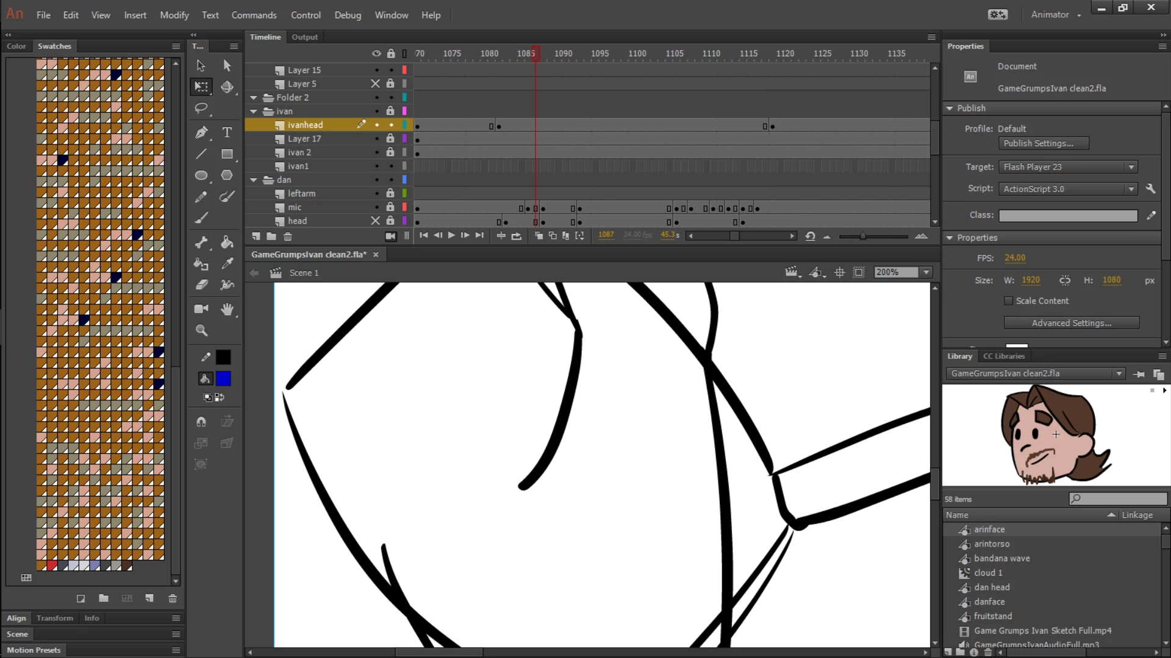Screen dimensions: 1171x658
Task: Switch to the CC Libraries tab
Action: [x=1003, y=356]
